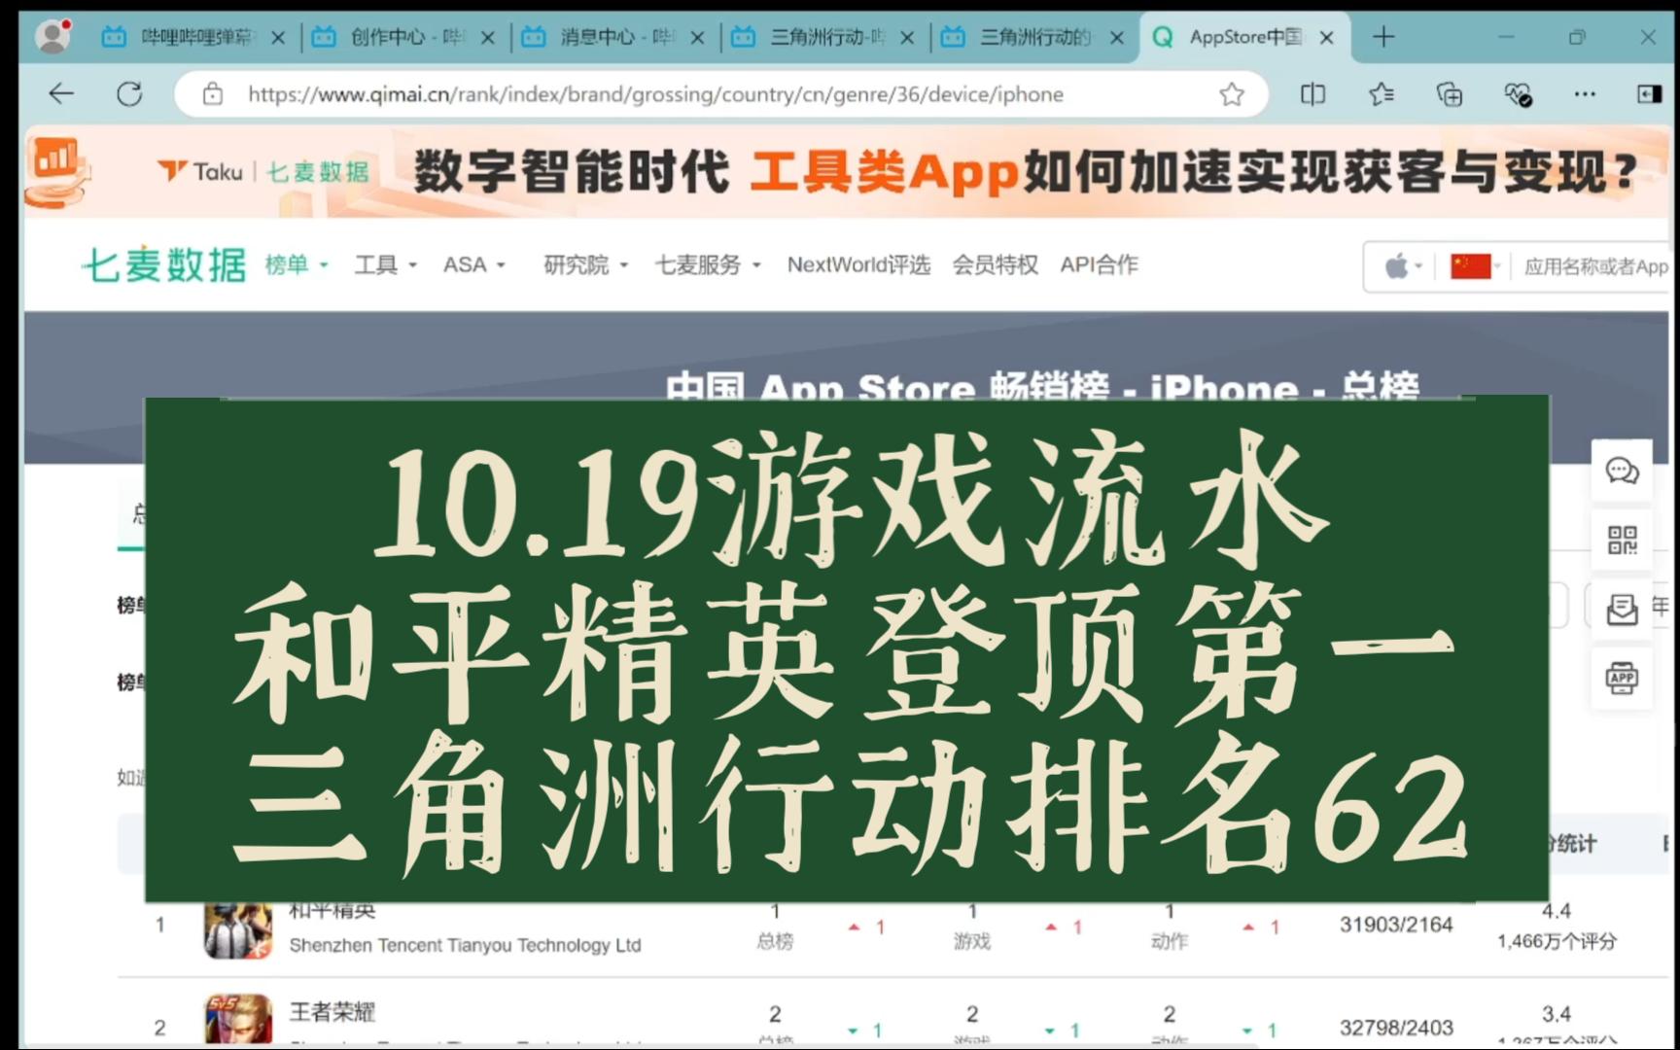
Task: Open a new tab with plus
Action: click(1383, 37)
